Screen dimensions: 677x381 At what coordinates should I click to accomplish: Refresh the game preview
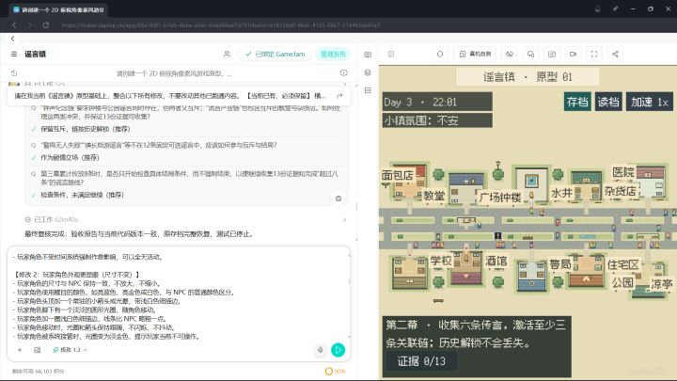pos(440,54)
